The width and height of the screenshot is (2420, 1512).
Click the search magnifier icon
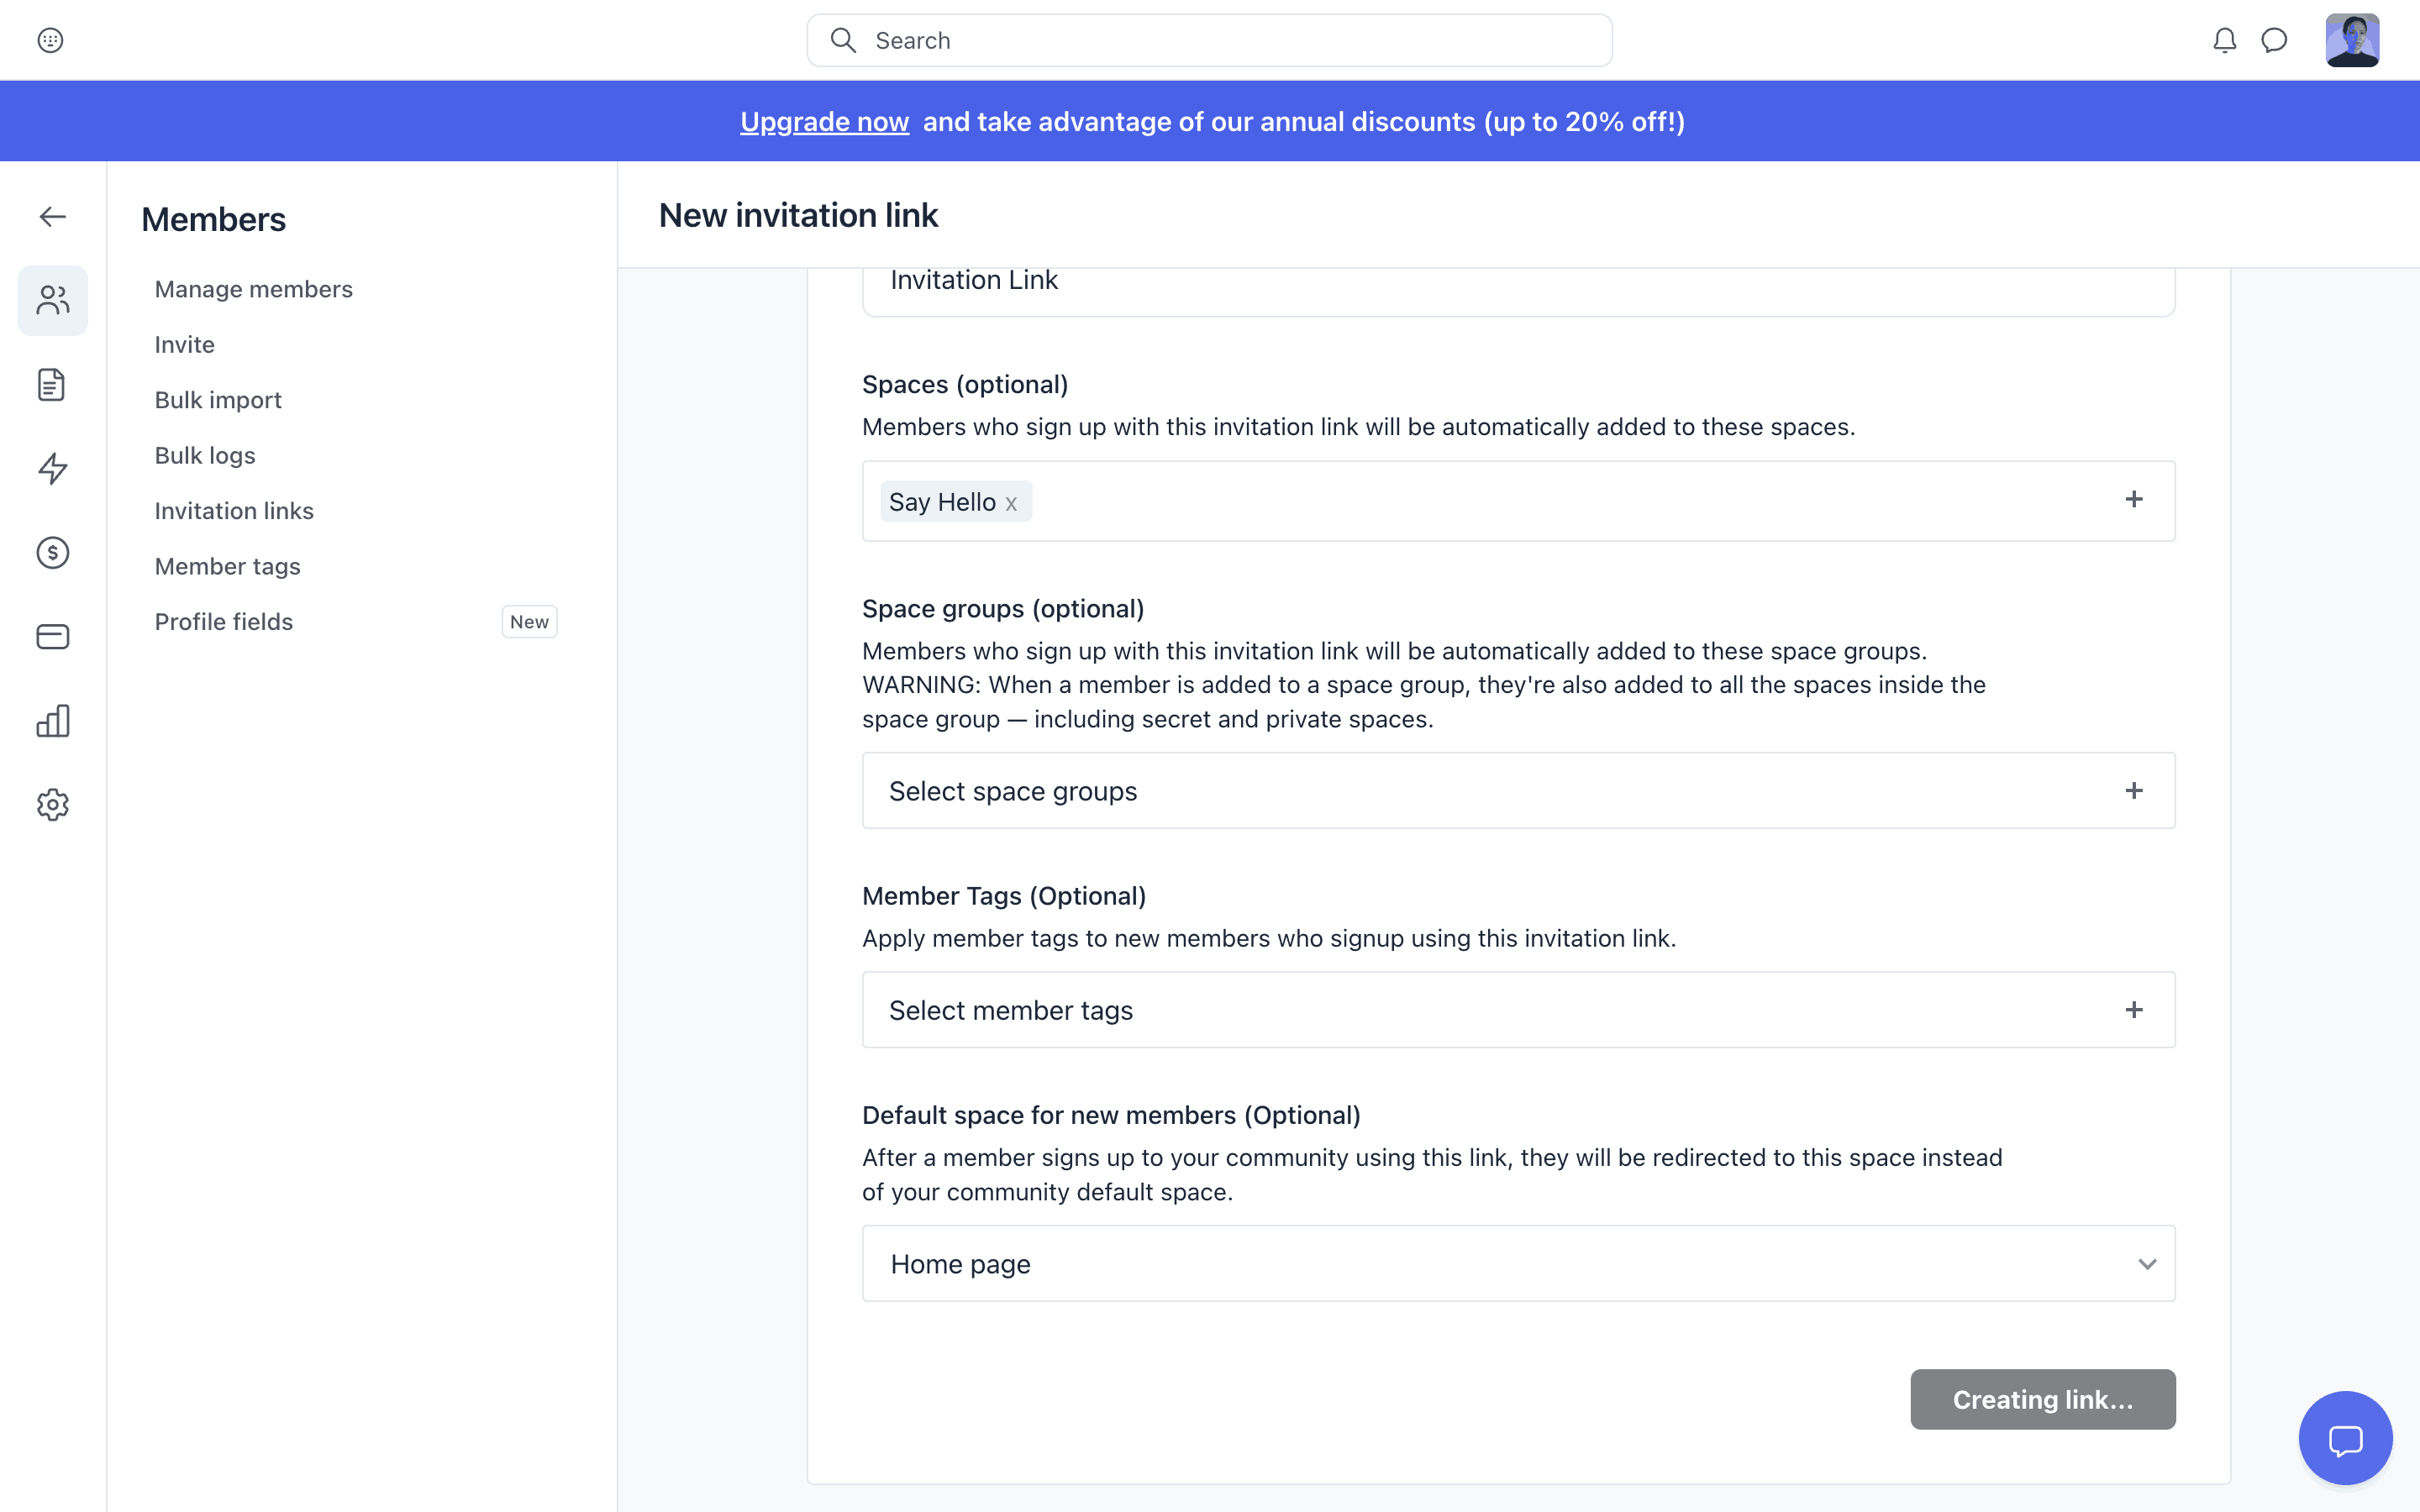[843, 40]
